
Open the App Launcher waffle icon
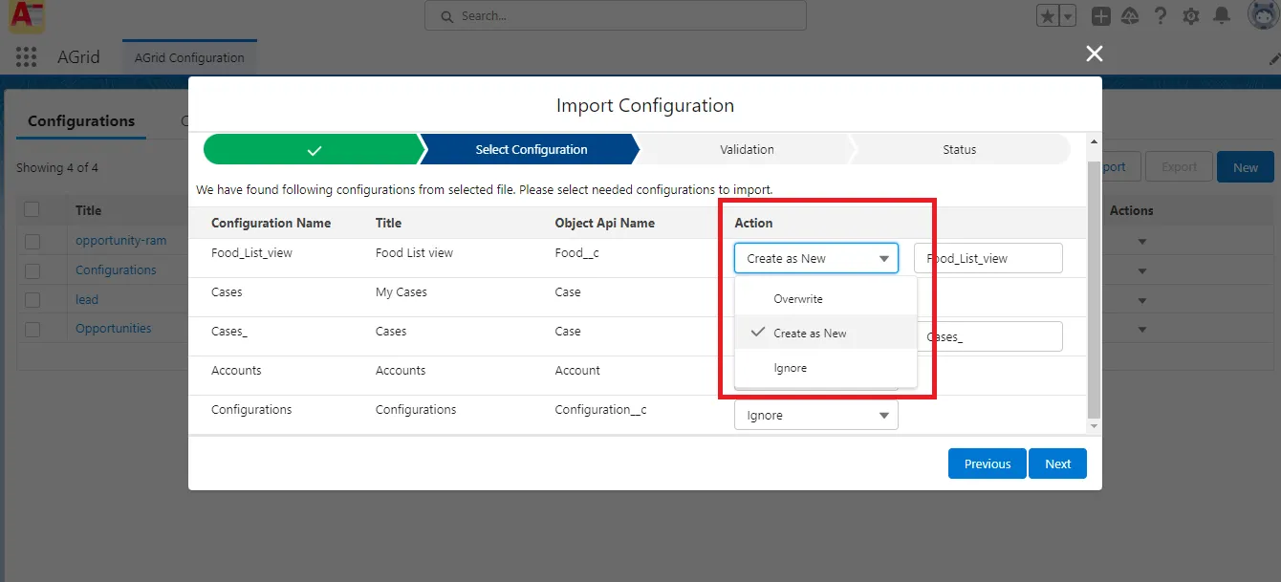(x=26, y=56)
